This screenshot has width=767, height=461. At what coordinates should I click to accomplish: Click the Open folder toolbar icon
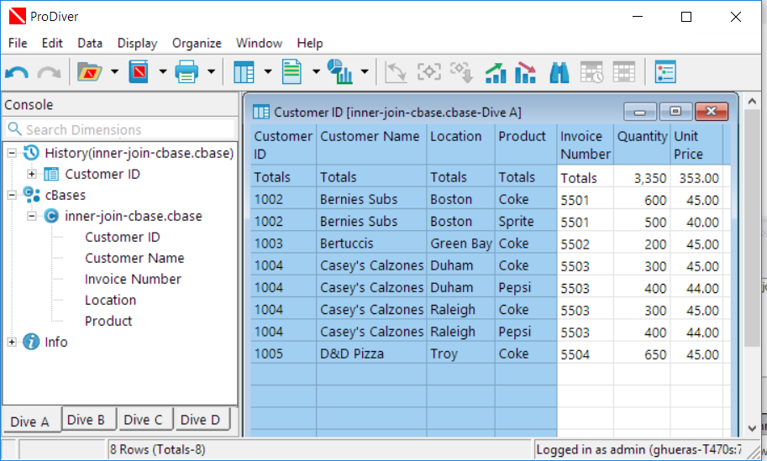click(89, 72)
